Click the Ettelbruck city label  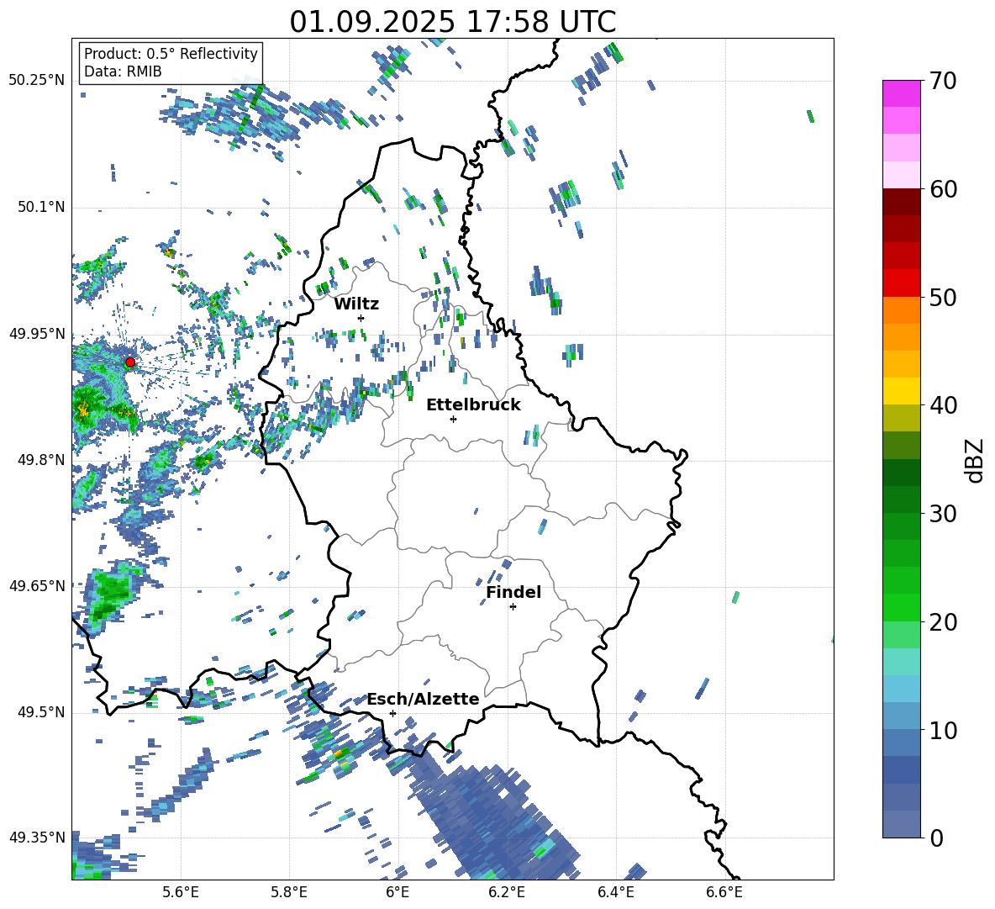473,405
